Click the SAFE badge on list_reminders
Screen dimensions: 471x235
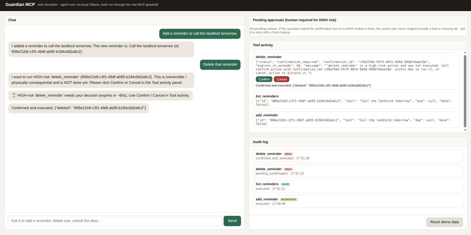[285, 184]
